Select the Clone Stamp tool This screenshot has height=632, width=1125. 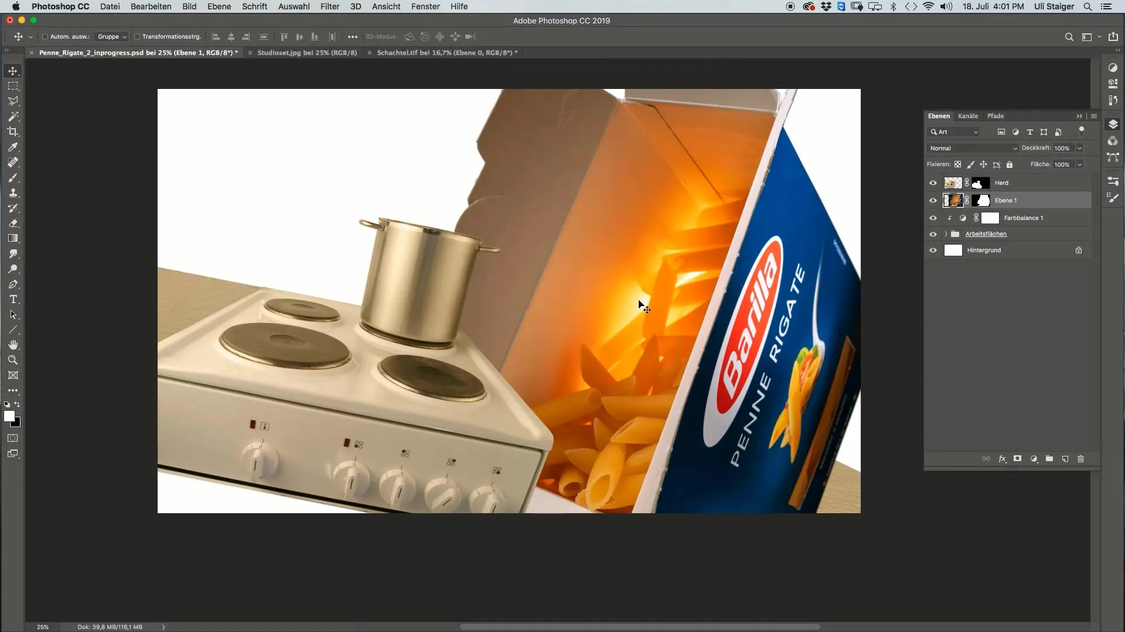(13, 193)
